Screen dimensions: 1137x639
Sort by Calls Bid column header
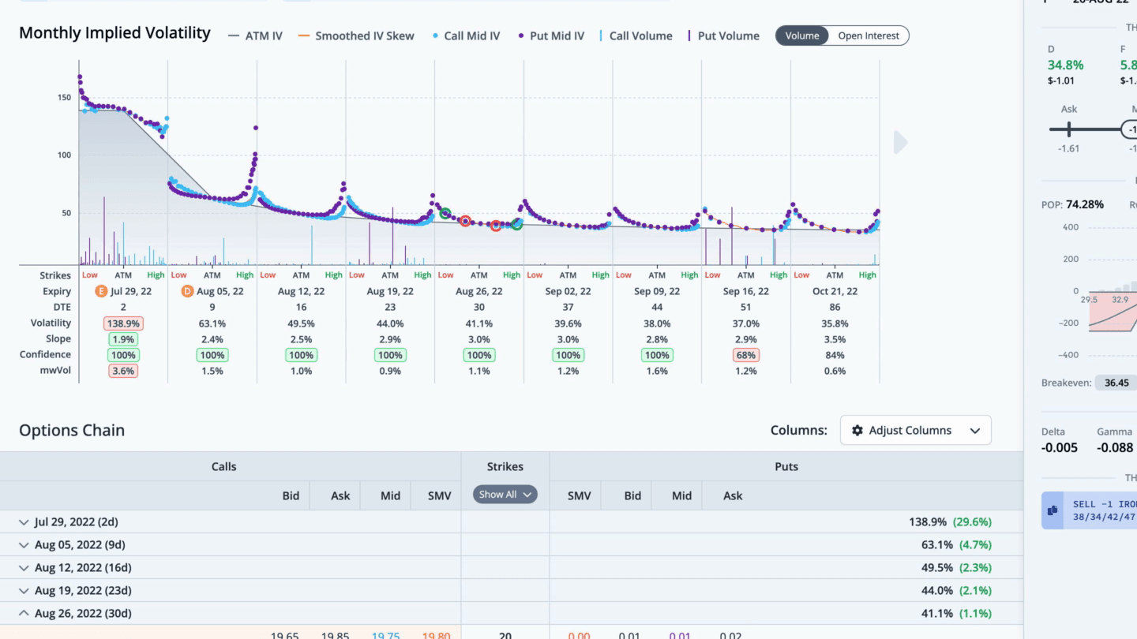click(291, 496)
